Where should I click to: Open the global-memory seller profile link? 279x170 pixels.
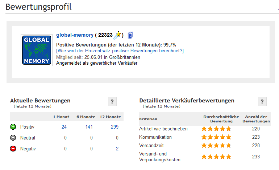point(75,35)
